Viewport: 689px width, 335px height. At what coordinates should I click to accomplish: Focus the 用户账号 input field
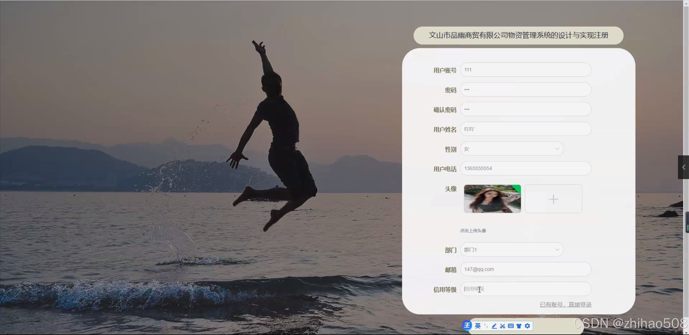pos(526,70)
